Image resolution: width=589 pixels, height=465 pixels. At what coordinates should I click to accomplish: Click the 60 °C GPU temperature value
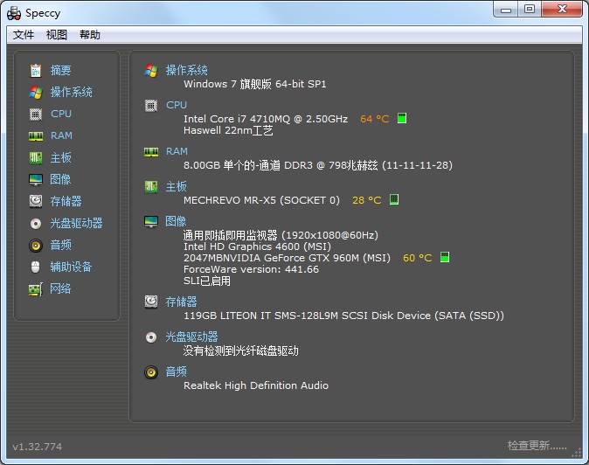418,258
